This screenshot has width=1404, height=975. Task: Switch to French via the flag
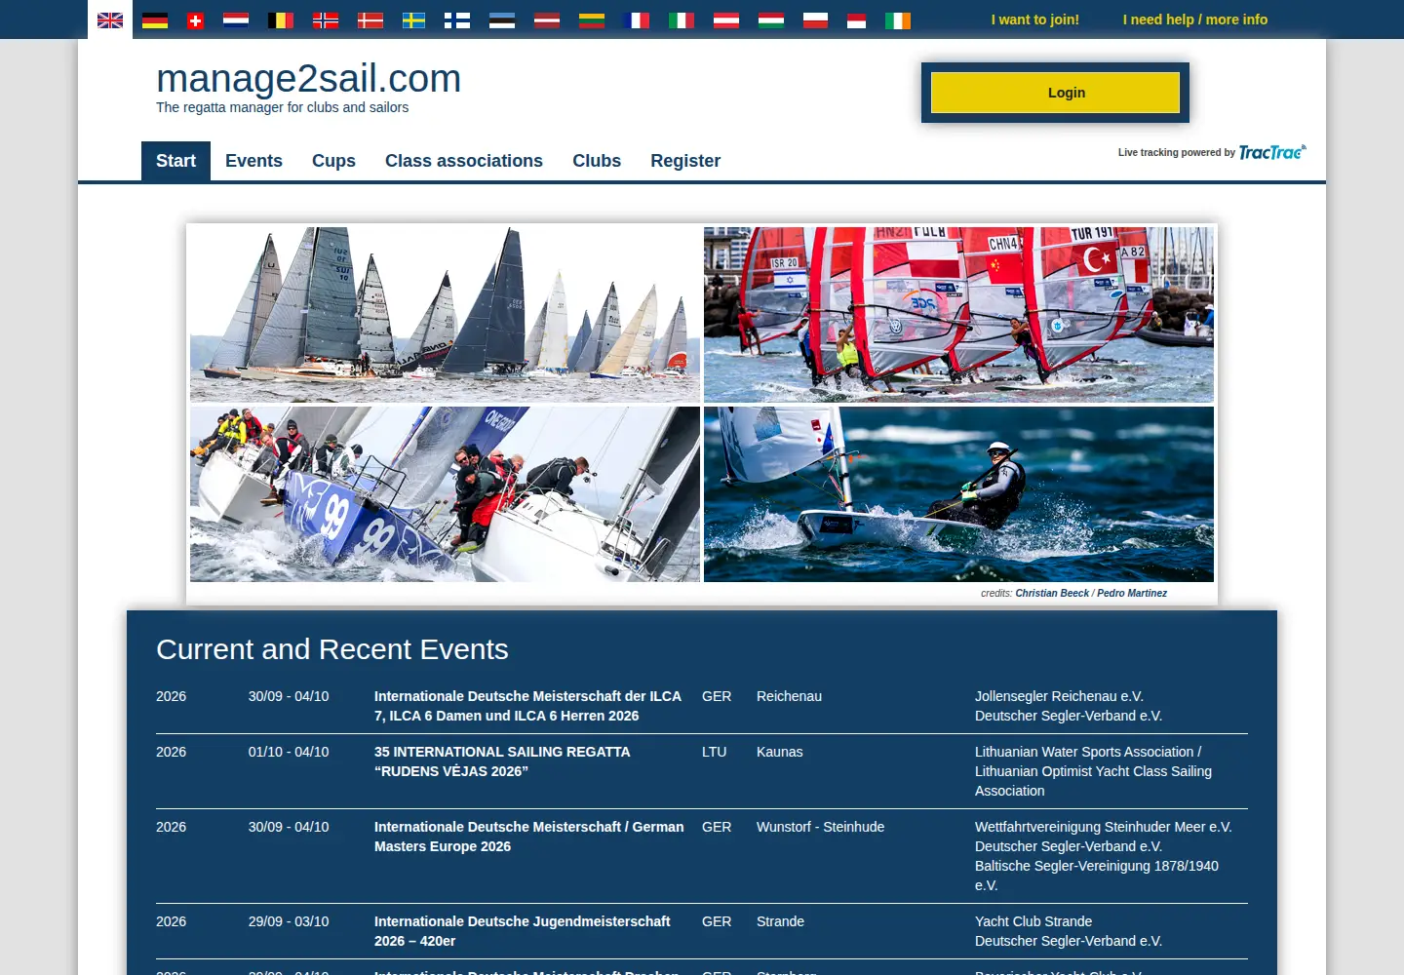point(637,20)
